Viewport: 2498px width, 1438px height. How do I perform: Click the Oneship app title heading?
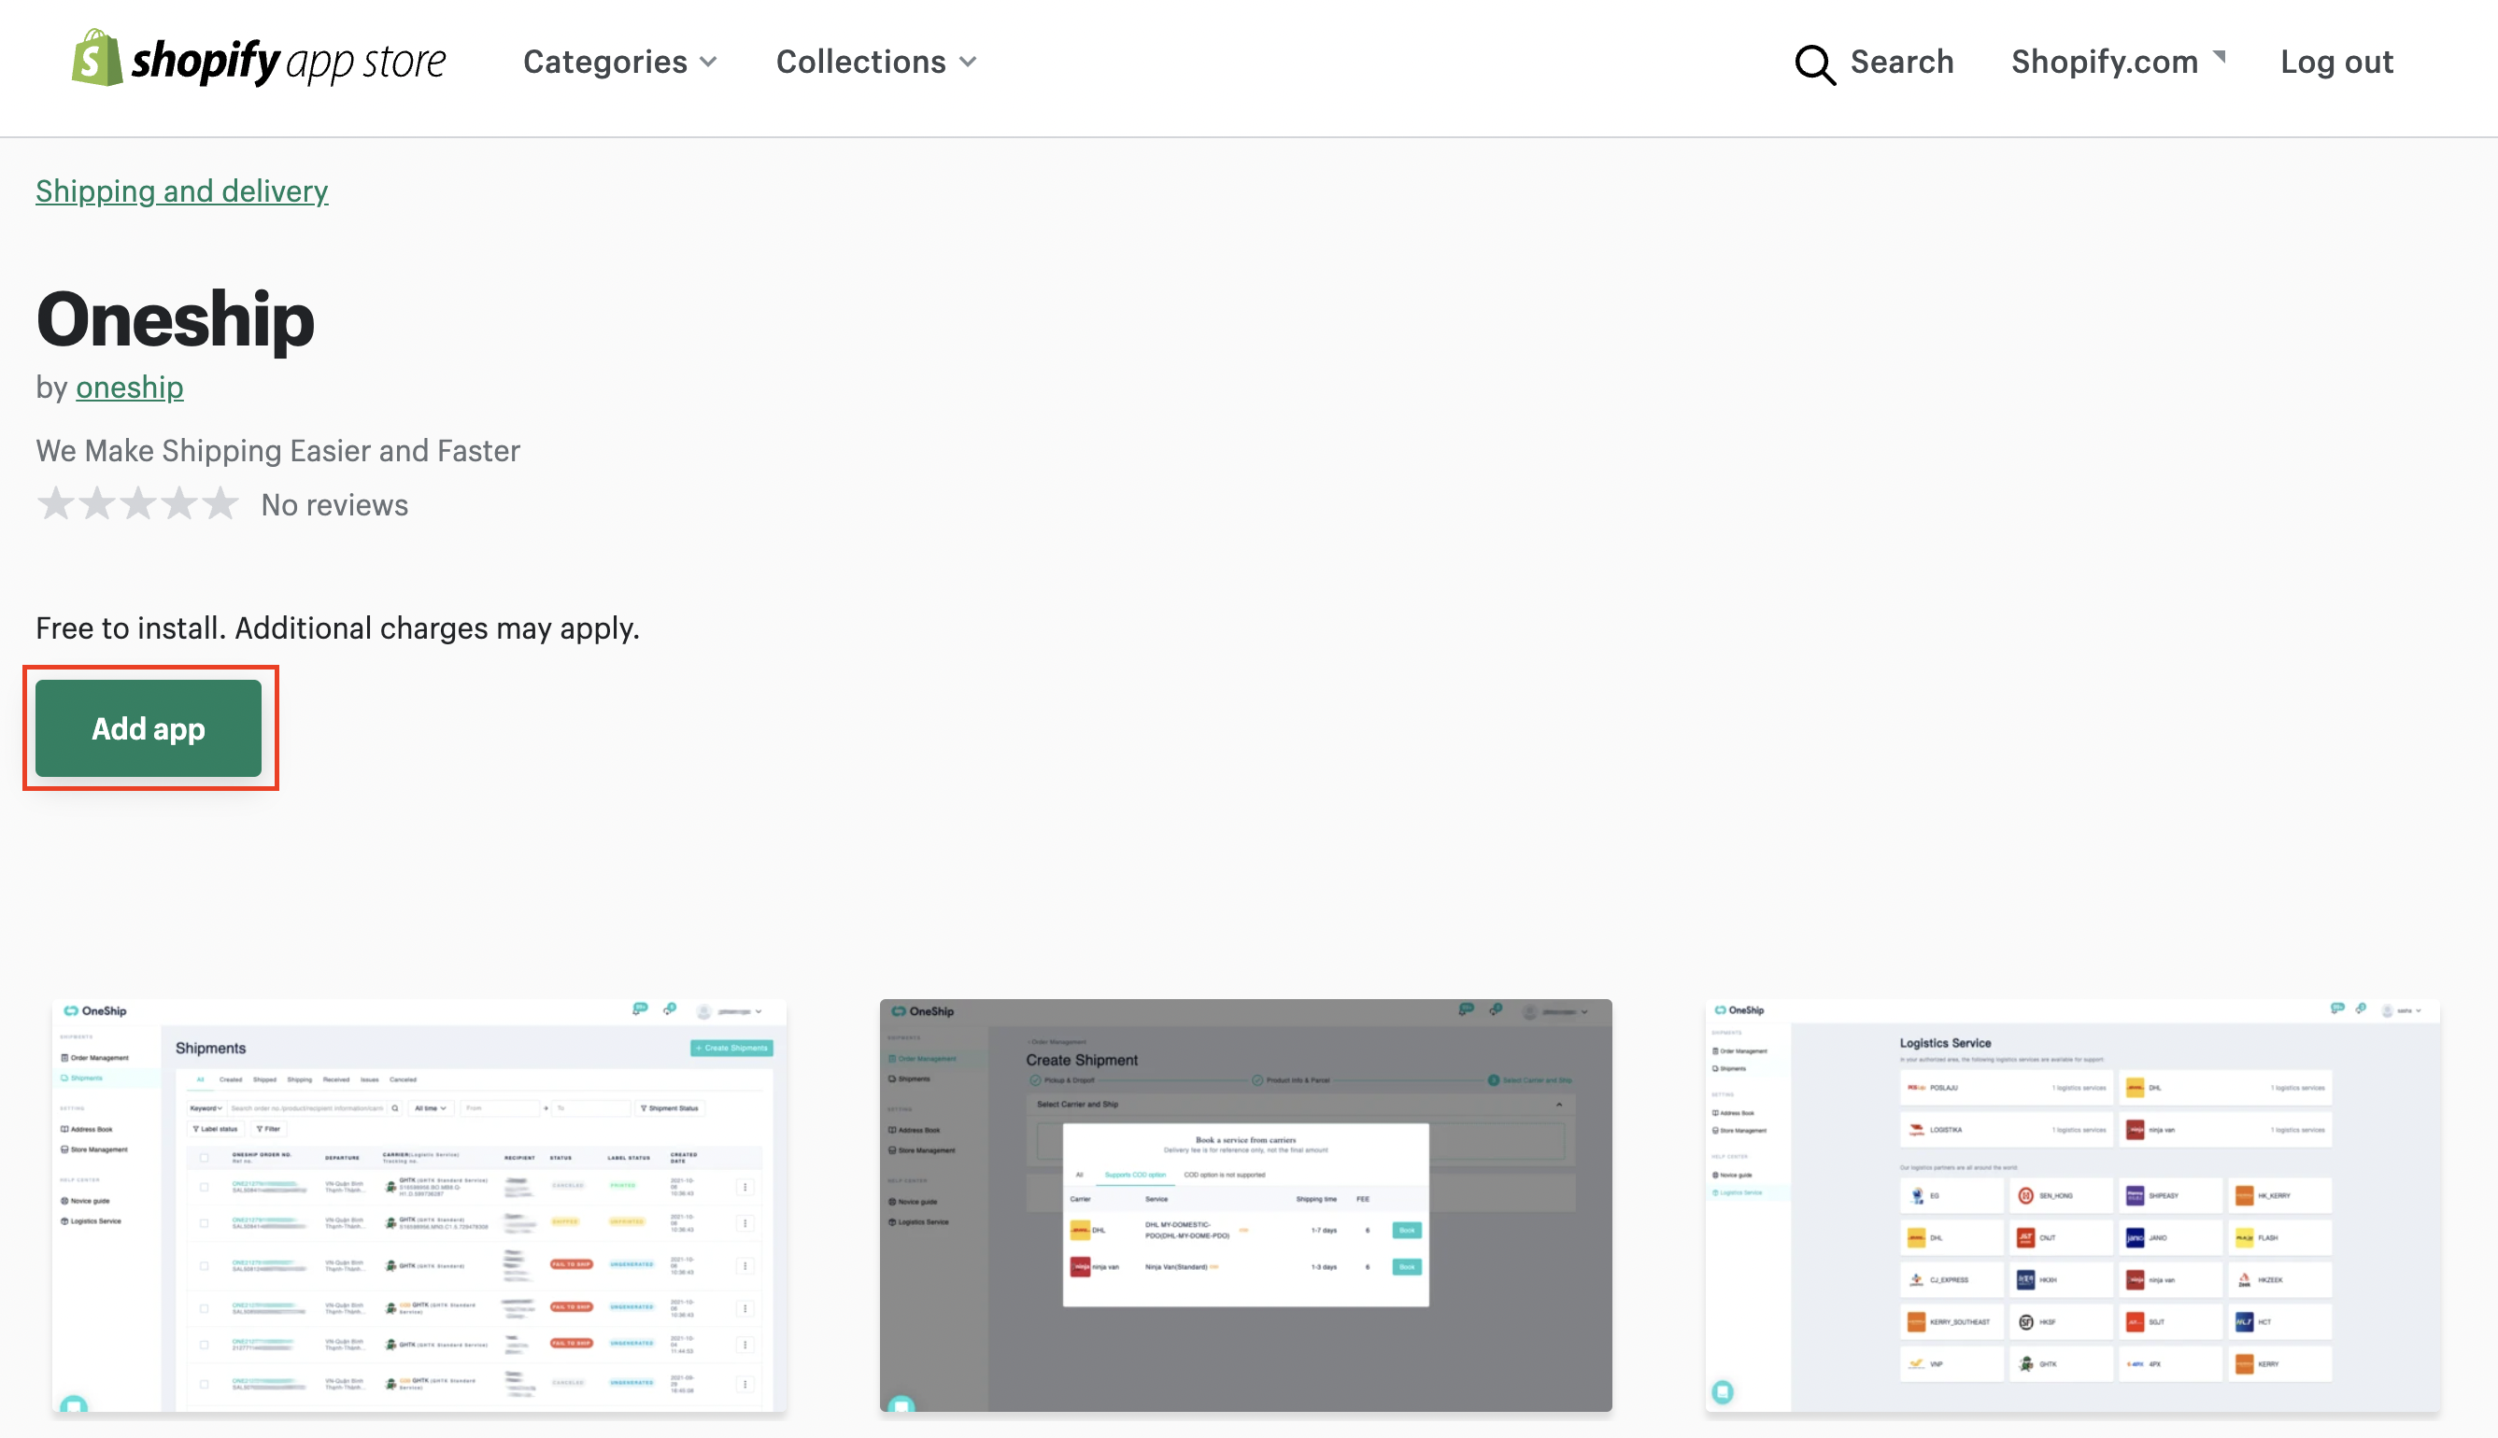point(175,319)
